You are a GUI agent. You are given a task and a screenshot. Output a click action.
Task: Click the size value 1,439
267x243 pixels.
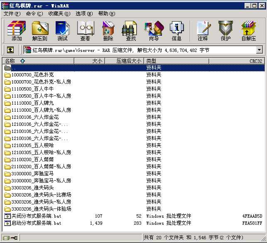click(96, 223)
